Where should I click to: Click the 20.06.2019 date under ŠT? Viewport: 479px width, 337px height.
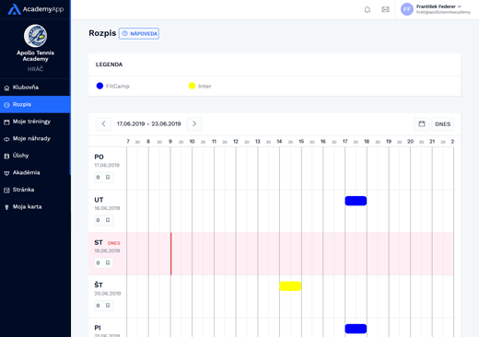[x=108, y=294]
